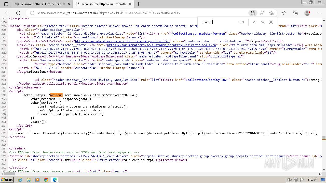Launch Internet Explorer from taskbar
The height and width of the screenshot is (183, 326).
point(20,180)
